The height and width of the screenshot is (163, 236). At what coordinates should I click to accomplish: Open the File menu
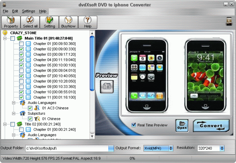click(x=5, y=11)
